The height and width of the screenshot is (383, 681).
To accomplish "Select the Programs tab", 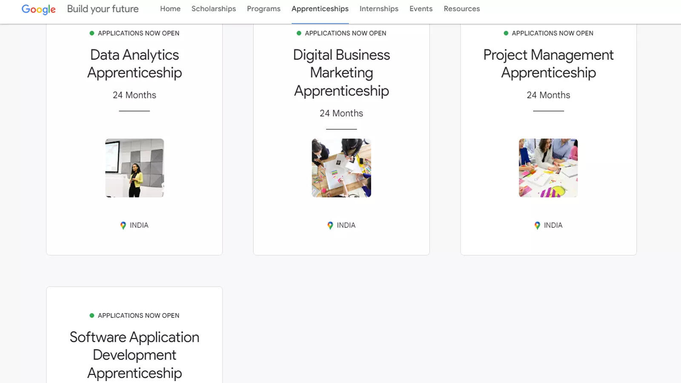I will (x=263, y=9).
